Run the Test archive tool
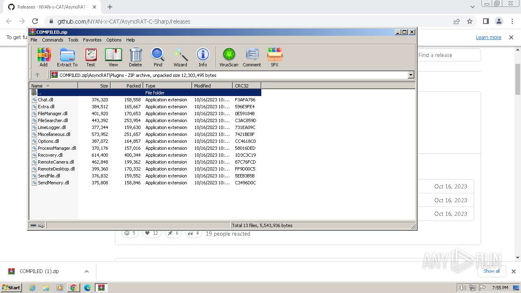The width and height of the screenshot is (521, 293). click(91, 57)
